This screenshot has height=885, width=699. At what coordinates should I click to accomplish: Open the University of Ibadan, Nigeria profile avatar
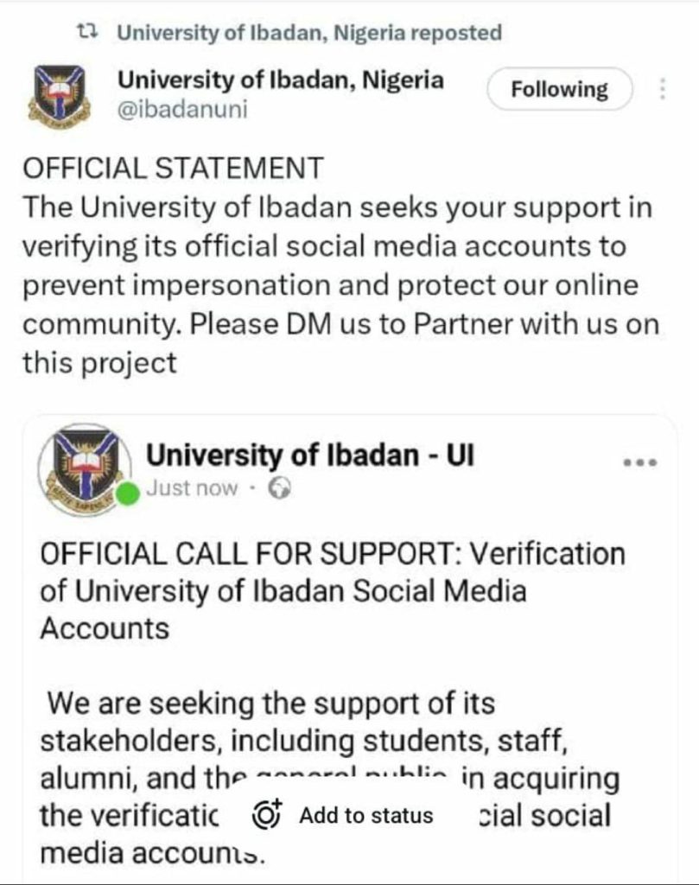[60, 94]
